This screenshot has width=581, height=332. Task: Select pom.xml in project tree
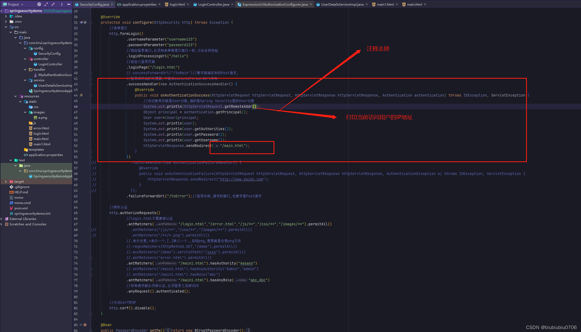point(21,208)
